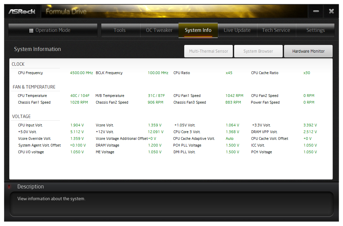Close the Formula Drive application

[x=331, y=11]
